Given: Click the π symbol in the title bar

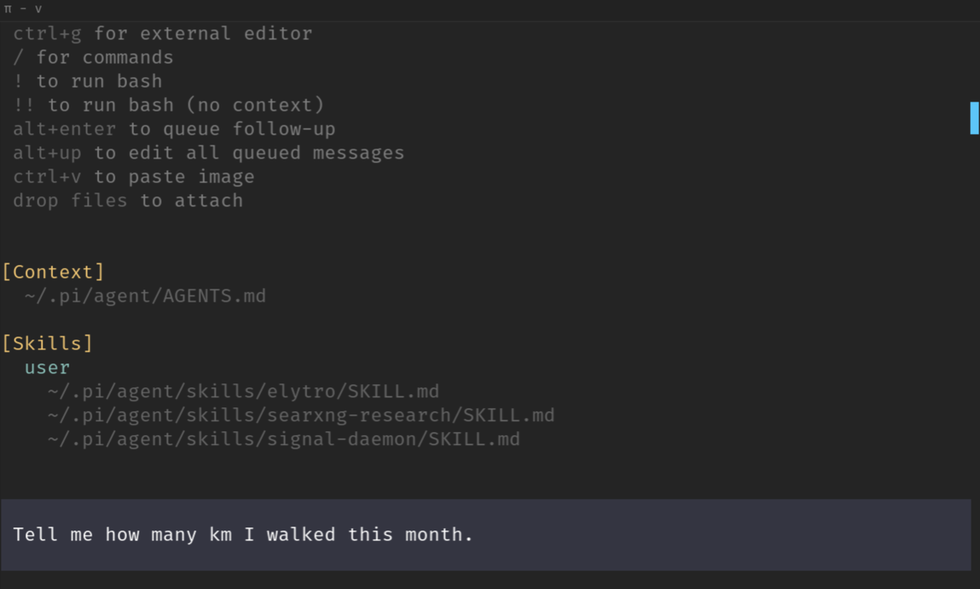Looking at the screenshot, I should (x=8, y=9).
